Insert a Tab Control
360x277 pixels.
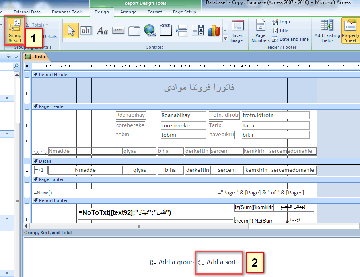coord(134,31)
